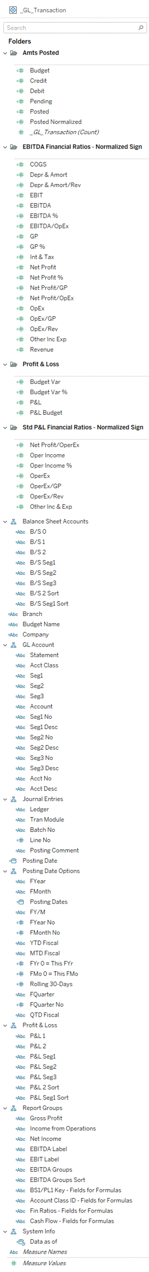Collapse the Amts Posted folder

coord(5,53)
